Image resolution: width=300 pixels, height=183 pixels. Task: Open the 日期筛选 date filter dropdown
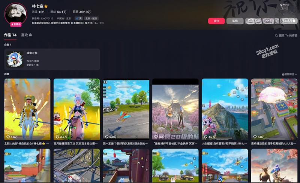tap(289, 74)
